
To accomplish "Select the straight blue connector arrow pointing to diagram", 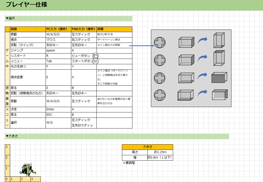I will 142,46.
